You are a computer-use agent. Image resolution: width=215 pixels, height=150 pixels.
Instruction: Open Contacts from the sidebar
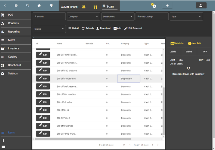coord(16,23)
